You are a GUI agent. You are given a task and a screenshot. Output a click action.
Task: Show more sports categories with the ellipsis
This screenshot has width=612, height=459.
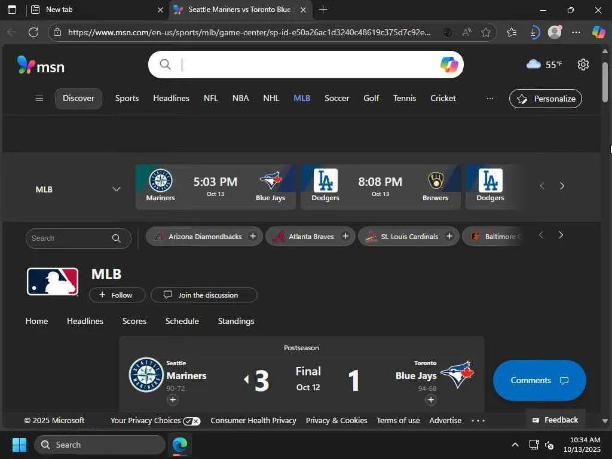(490, 99)
